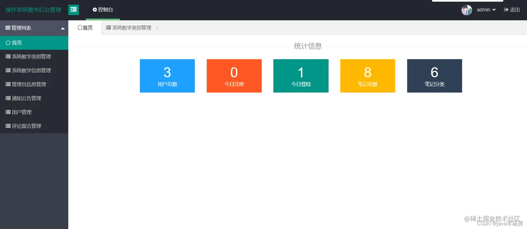Open 系统教学类别管理 in the sidebar
This screenshot has height=229, width=527.
coord(34,57)
